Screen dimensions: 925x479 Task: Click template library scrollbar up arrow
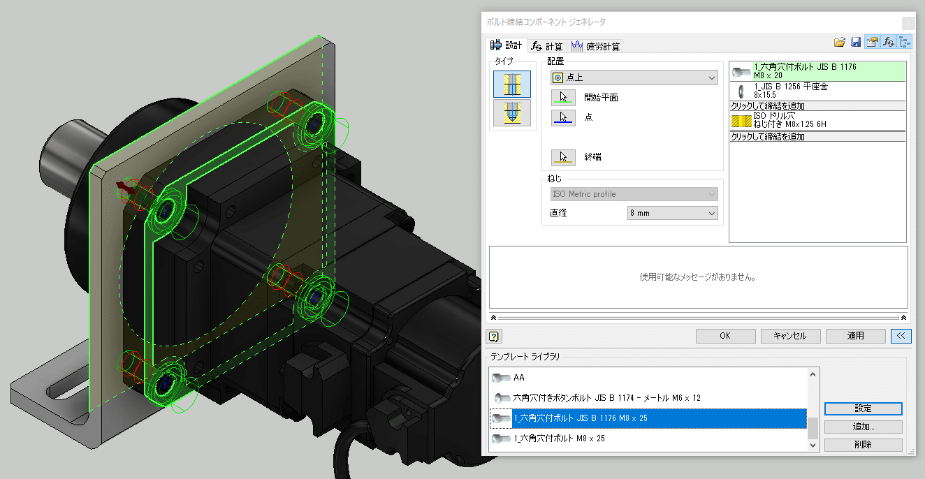click(x=813, y=374)
